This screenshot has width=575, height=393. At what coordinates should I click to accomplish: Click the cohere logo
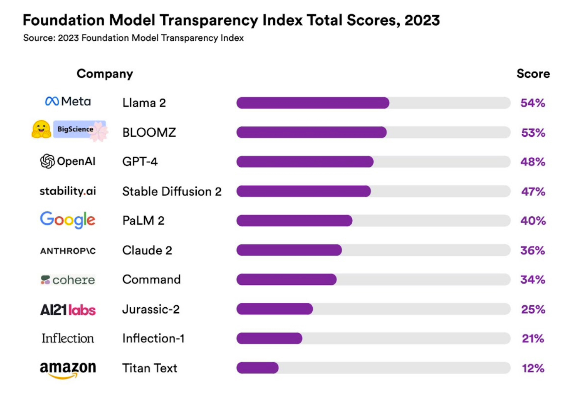68,280
